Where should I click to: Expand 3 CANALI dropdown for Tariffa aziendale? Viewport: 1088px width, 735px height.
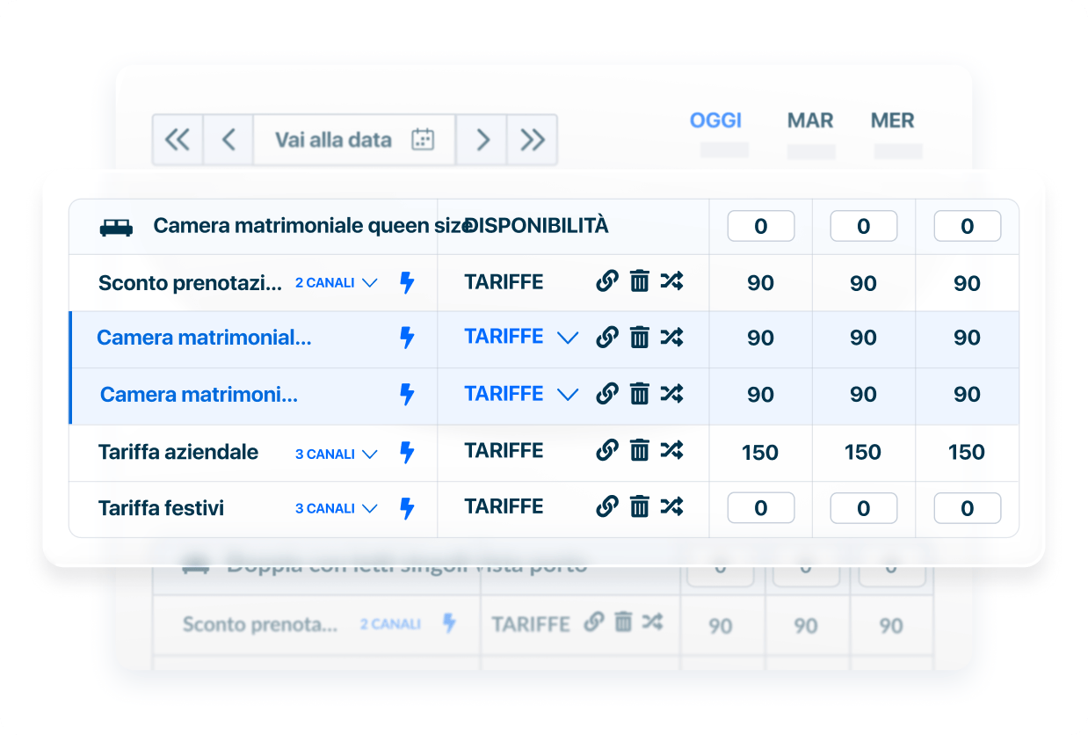coord(337,454)
